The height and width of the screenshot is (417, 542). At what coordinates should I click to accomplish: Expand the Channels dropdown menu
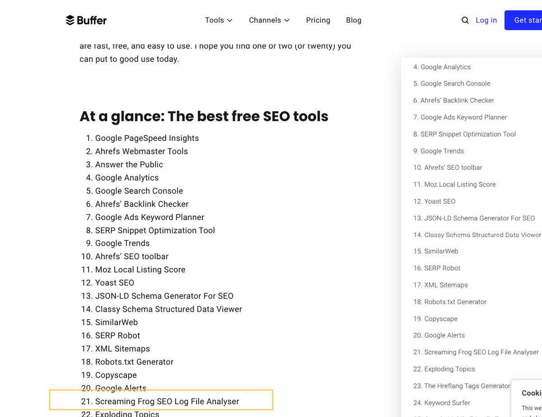tap(269, 20)
